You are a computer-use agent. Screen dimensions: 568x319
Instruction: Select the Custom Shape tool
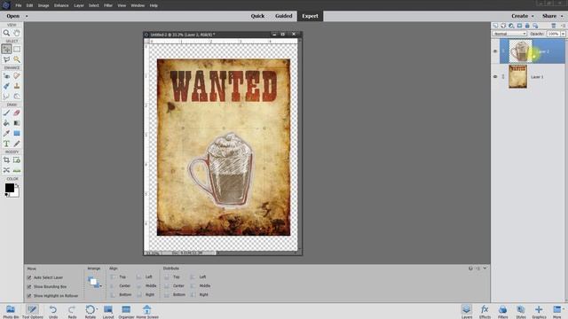[17, 133]
